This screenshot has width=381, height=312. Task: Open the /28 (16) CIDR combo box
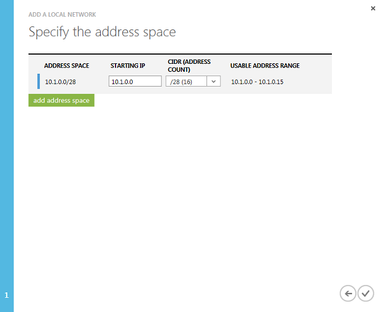(x=193, y=81)
